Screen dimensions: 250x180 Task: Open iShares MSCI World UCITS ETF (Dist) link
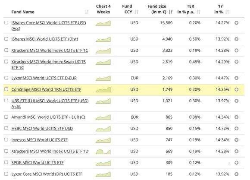[44, 39]
